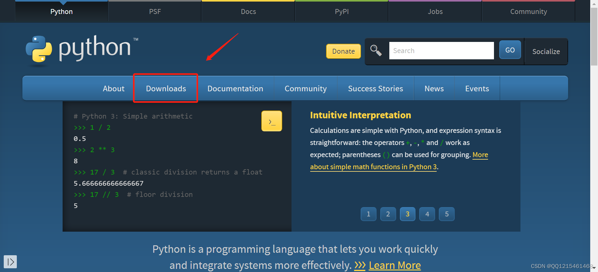
Task: Select Community in the top bar
Action: 529,11
